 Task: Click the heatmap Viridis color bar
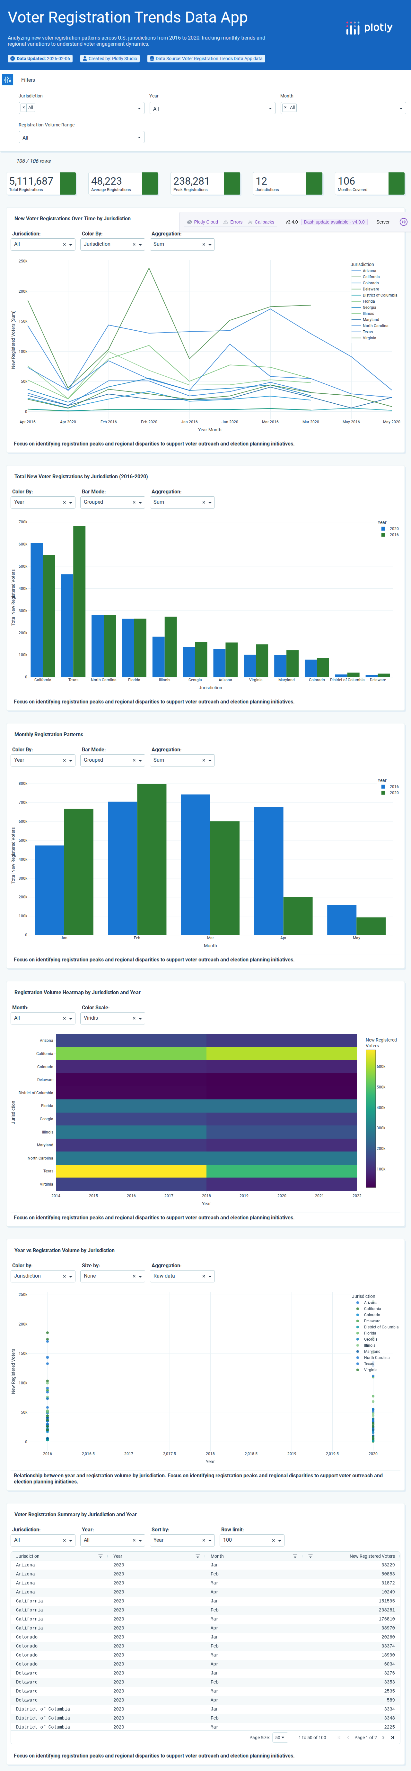(371, 1119)
